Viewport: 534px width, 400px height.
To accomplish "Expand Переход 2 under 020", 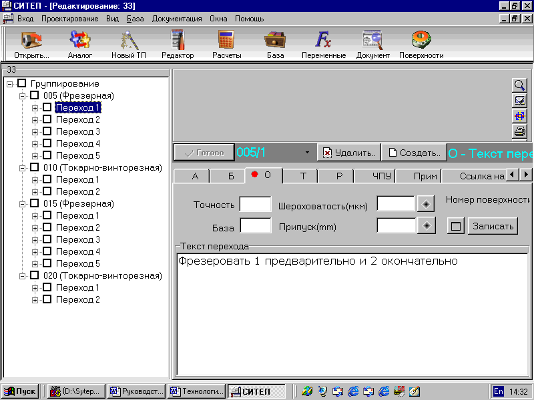I will [x=35, y=300].
